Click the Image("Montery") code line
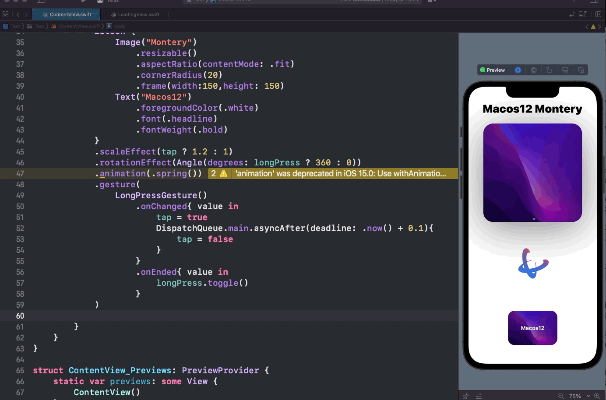Screen dimensions: 606x400 (x=156, y=42)
